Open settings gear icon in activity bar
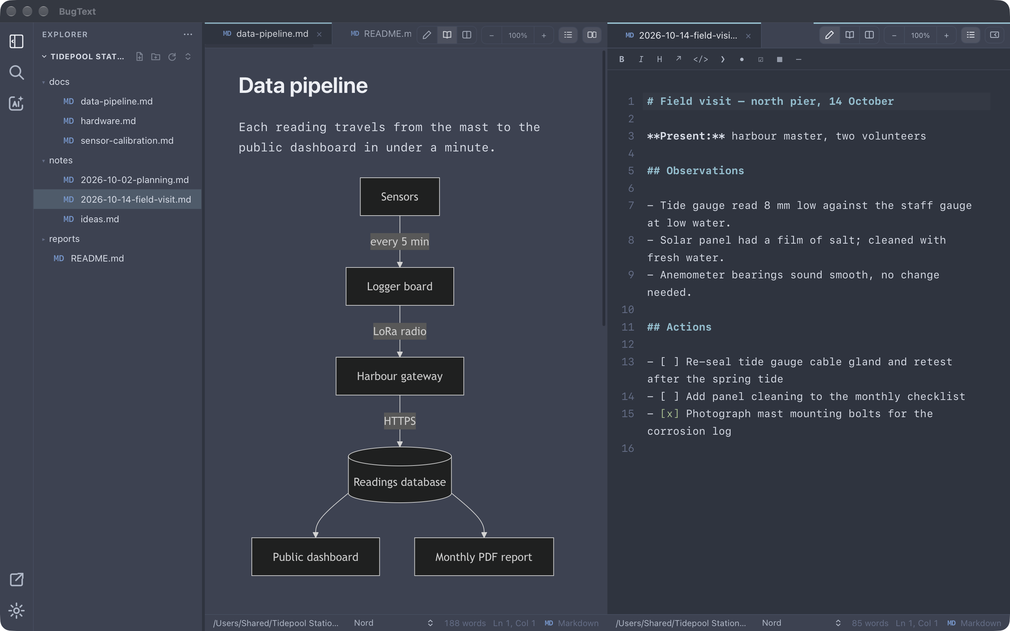The height and width of the screenshot is (631, 1010). 16,611
